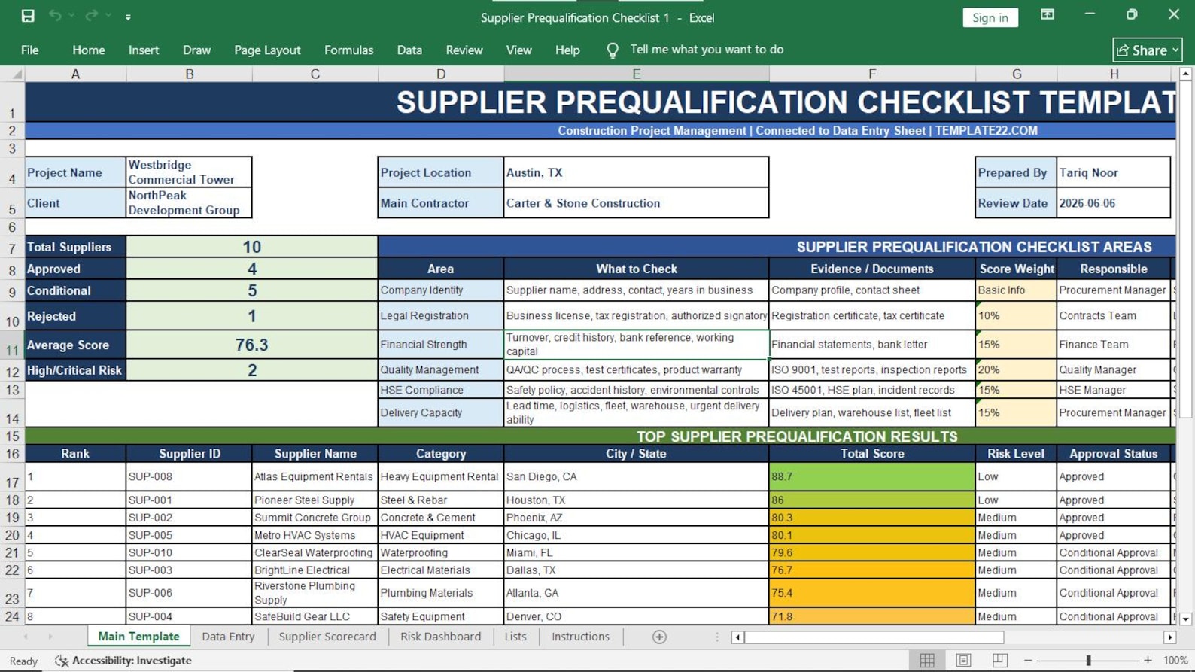1195x672 pixels.
Task: Switch to the Risk Dashboard sheet tab
Action: pyautogui.click(x=440, y=637)
